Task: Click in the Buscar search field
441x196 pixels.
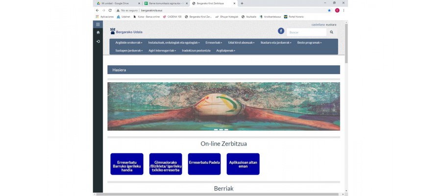Action: click(306, 32)
